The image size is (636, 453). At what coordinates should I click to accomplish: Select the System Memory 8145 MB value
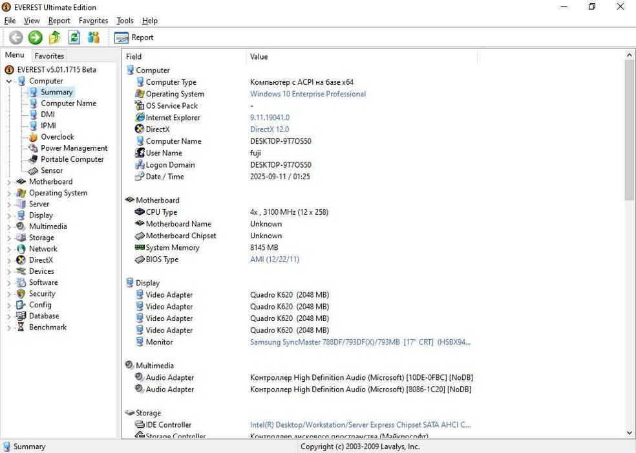[x=264, y=247]
